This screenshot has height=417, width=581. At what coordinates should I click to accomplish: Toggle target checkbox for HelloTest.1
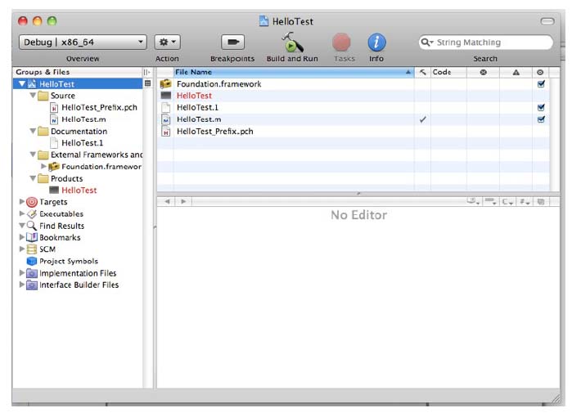point(541,107)
